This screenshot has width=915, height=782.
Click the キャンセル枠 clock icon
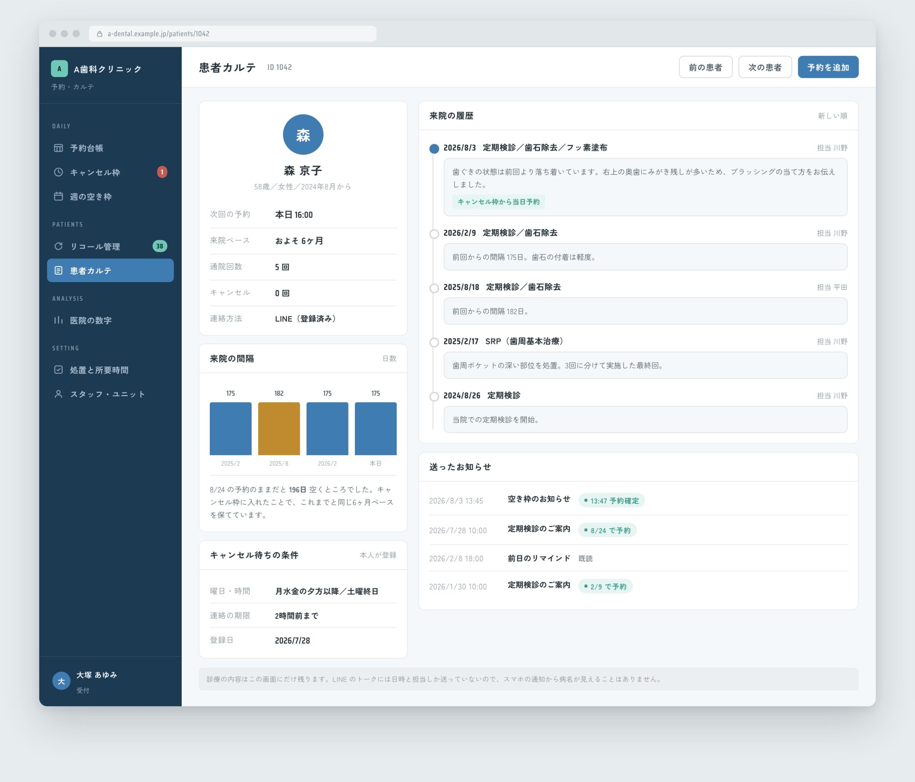(58, 172)
